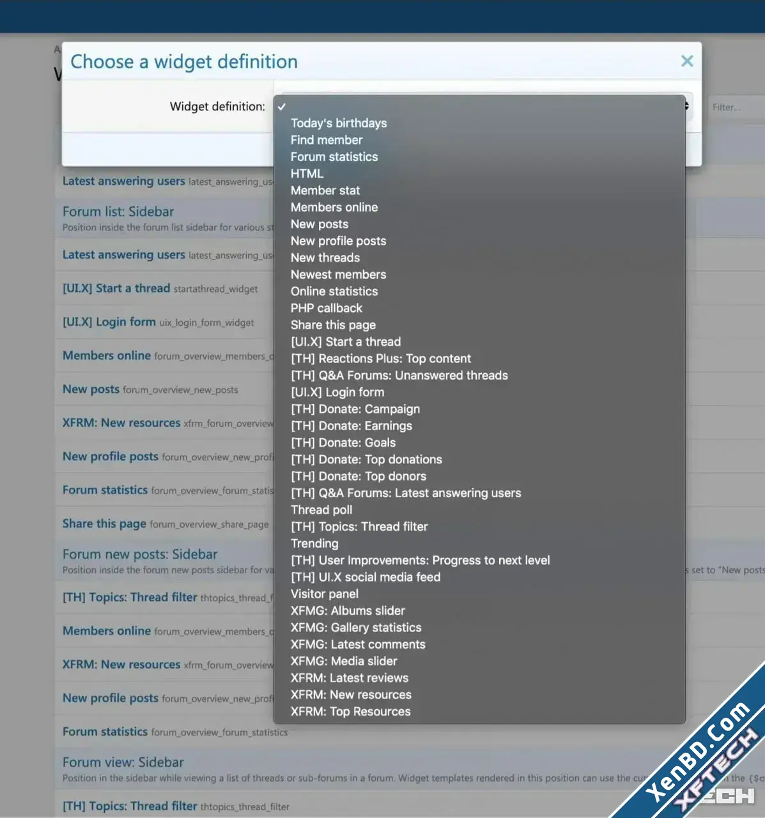Open Members online widget under Forum list: Sidebar
Viewport: 765px width, 818px height.
pos(107,356)
